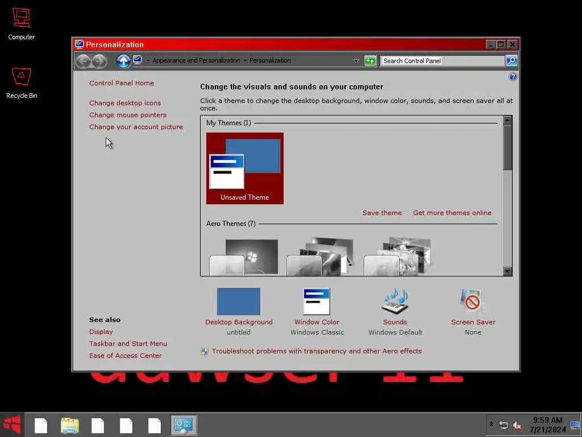582x437 pixels.
Task: Click the taskbar clock showing 9:59 AM
Action: [547, 425]
